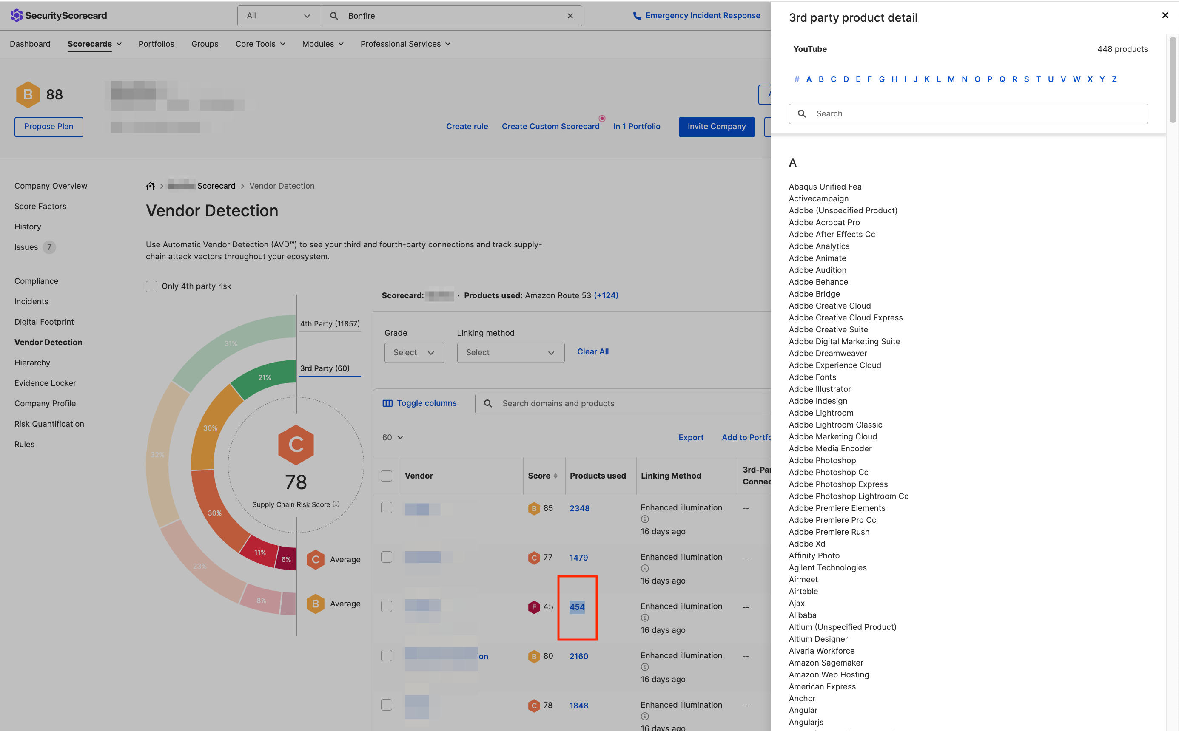Image resolution: width=1179 pixels, height=731 pixels.
Task: Click the red 11% segment of the inner ring
Action: pyautogui.click(x=260, y=552)
